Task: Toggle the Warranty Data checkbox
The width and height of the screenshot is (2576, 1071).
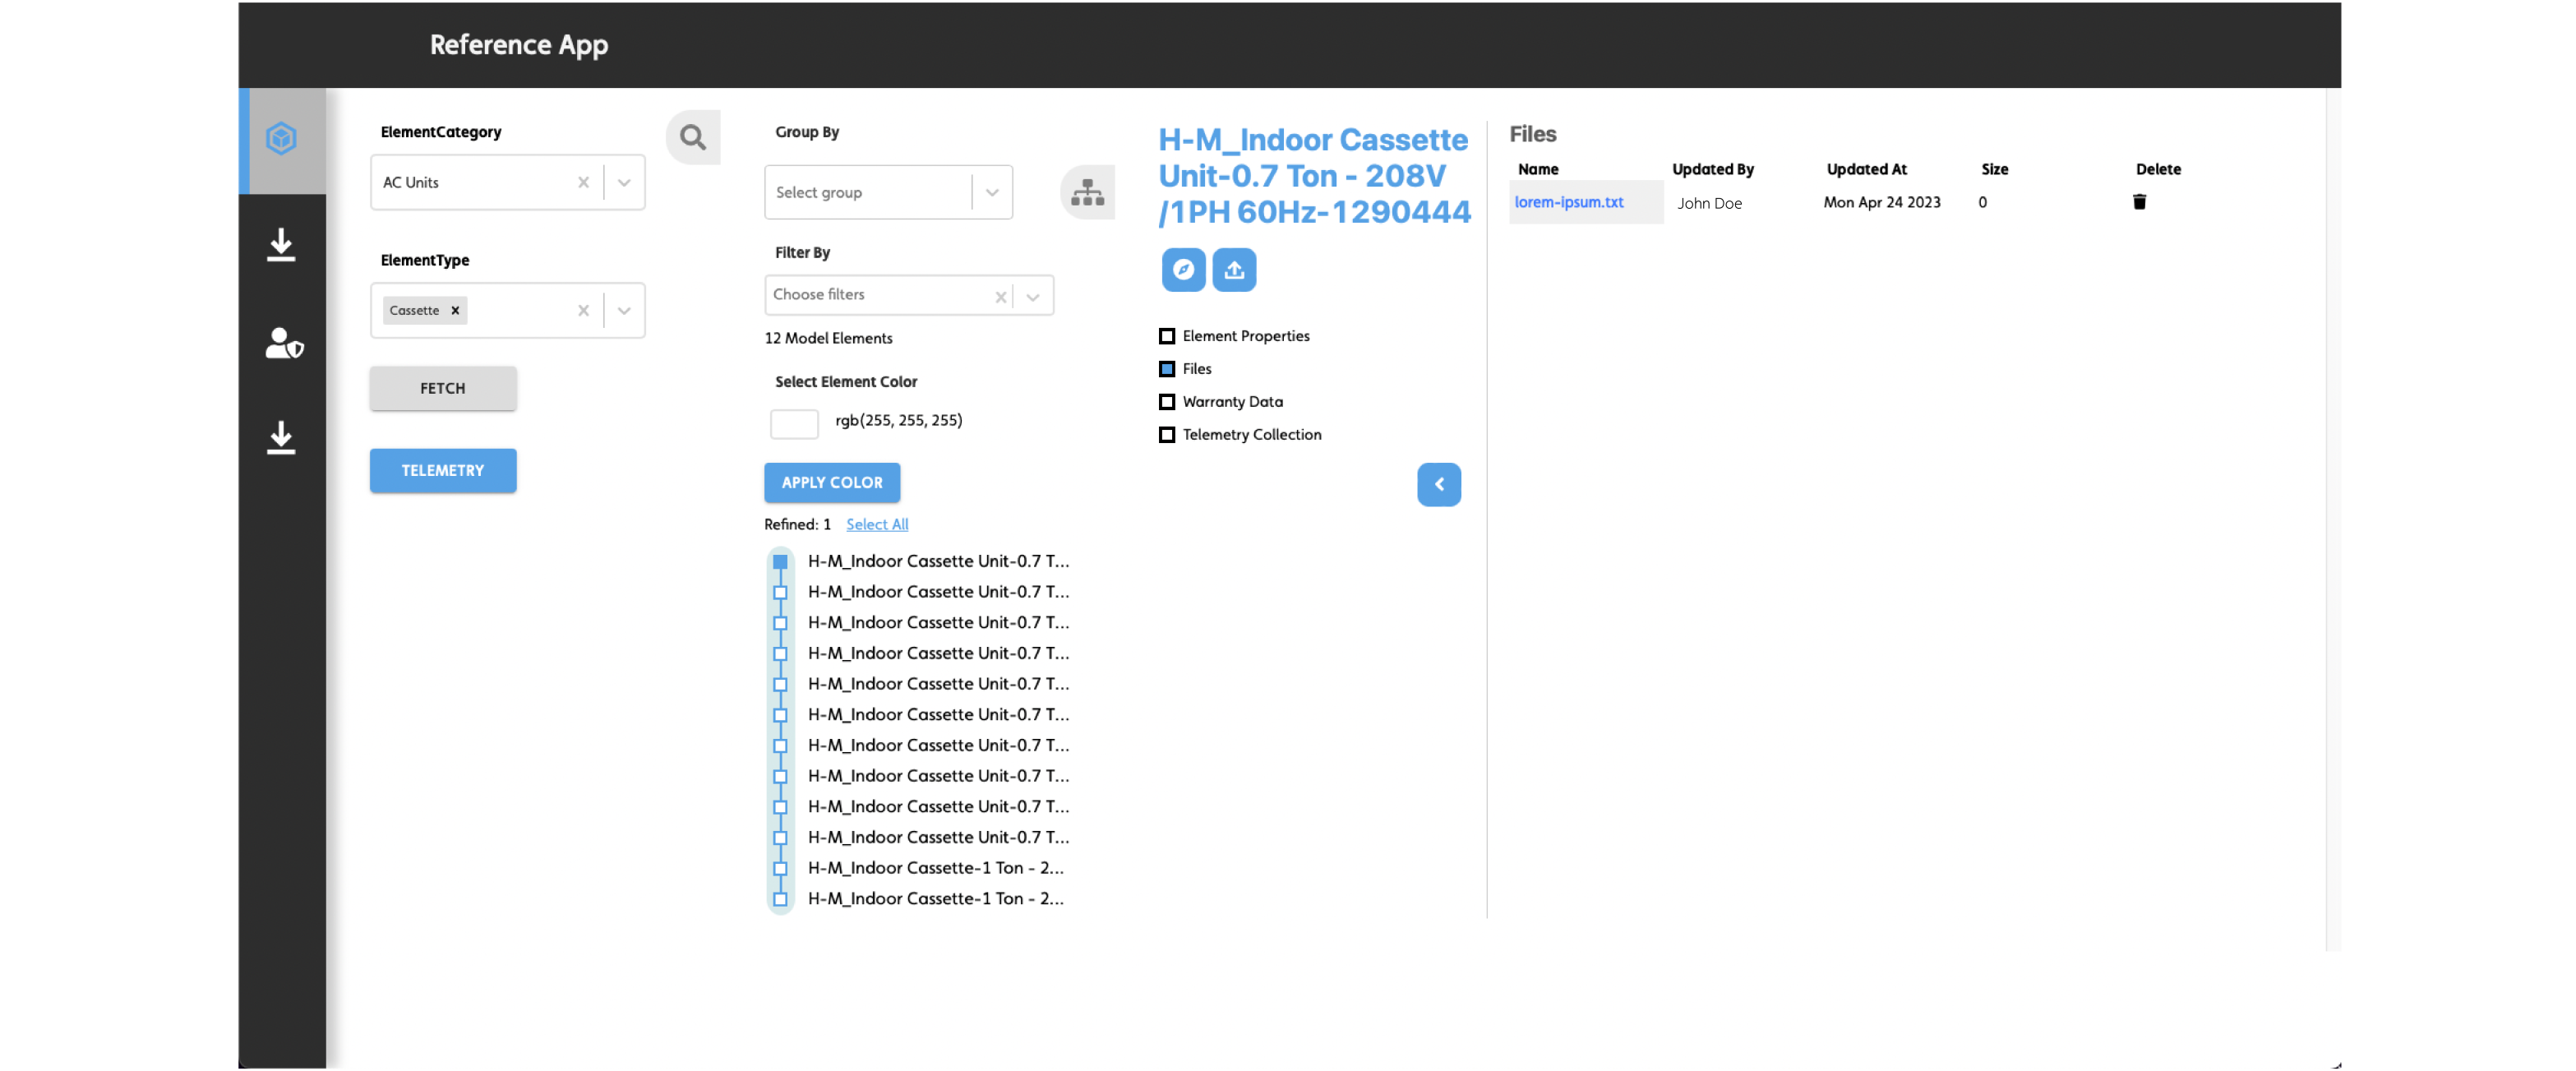Action: pos(1166,402)
